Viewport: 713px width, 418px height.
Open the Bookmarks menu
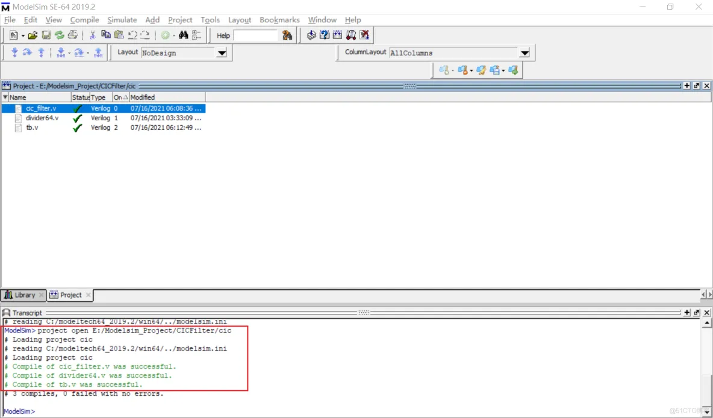279,20
